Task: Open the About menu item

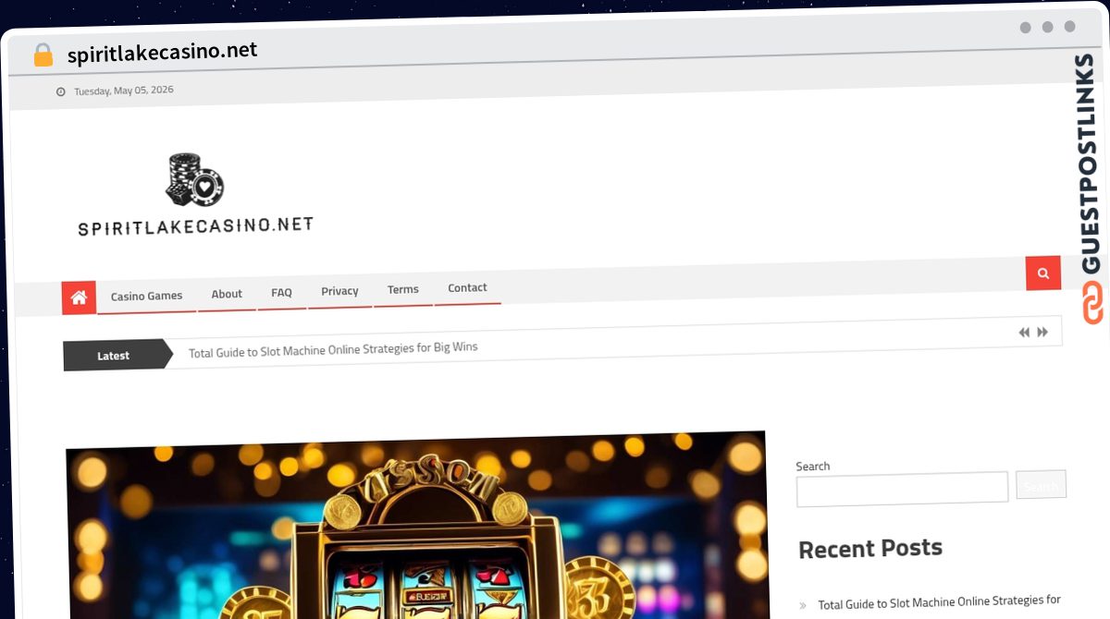Action: coord(227,294)
